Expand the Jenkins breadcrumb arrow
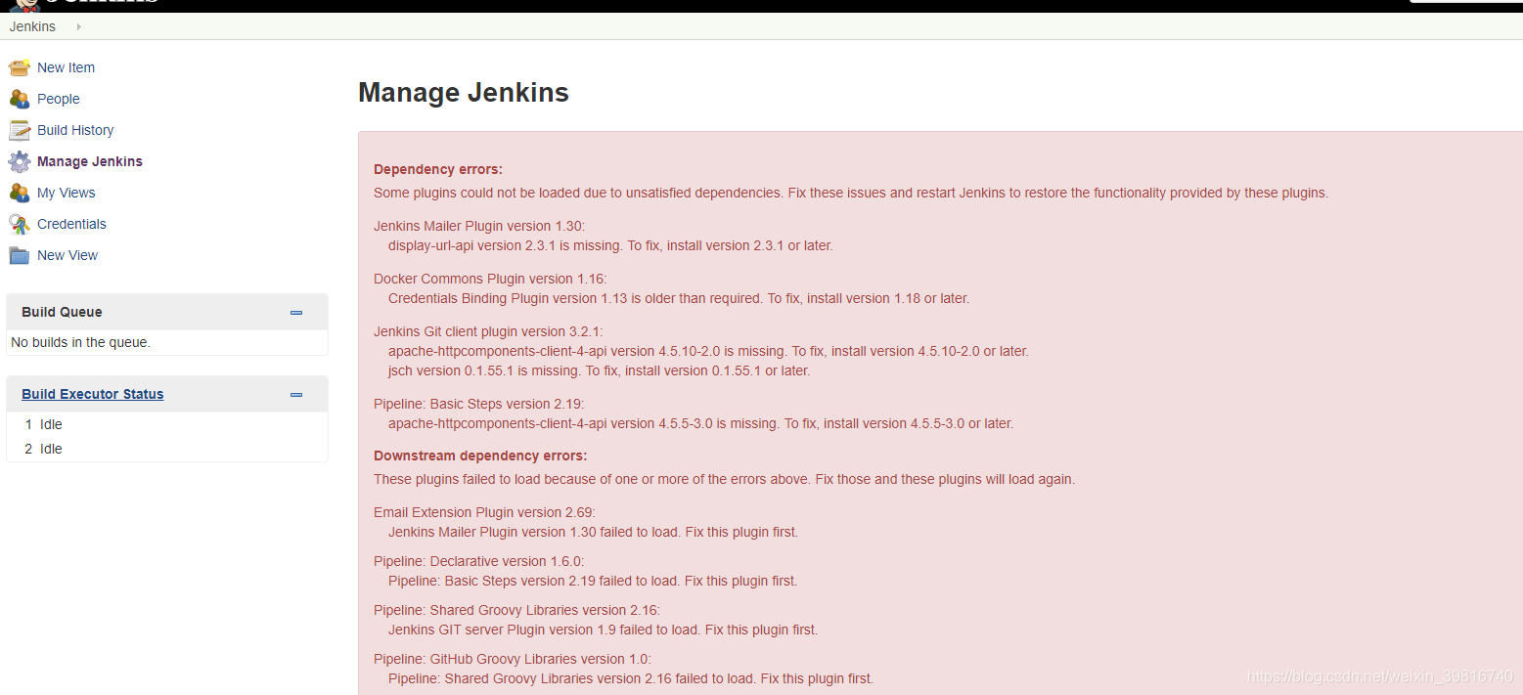The width and height of the screenshot is (1523, 695). point(78,26)
